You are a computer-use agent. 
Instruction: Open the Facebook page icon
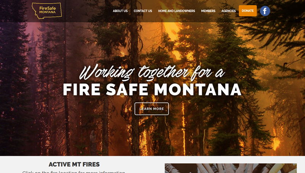[265, 11]
